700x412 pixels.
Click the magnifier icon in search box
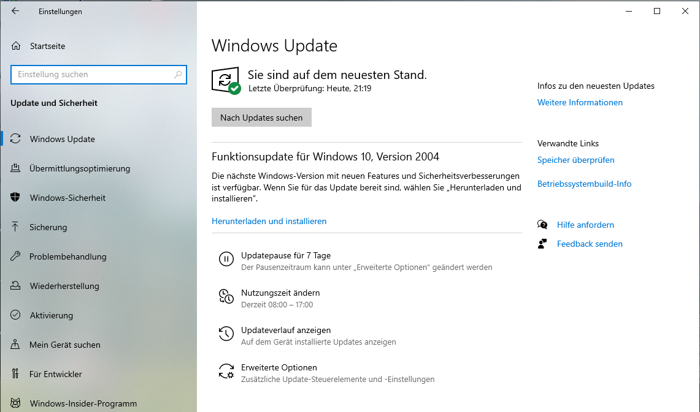pos(178,75)
